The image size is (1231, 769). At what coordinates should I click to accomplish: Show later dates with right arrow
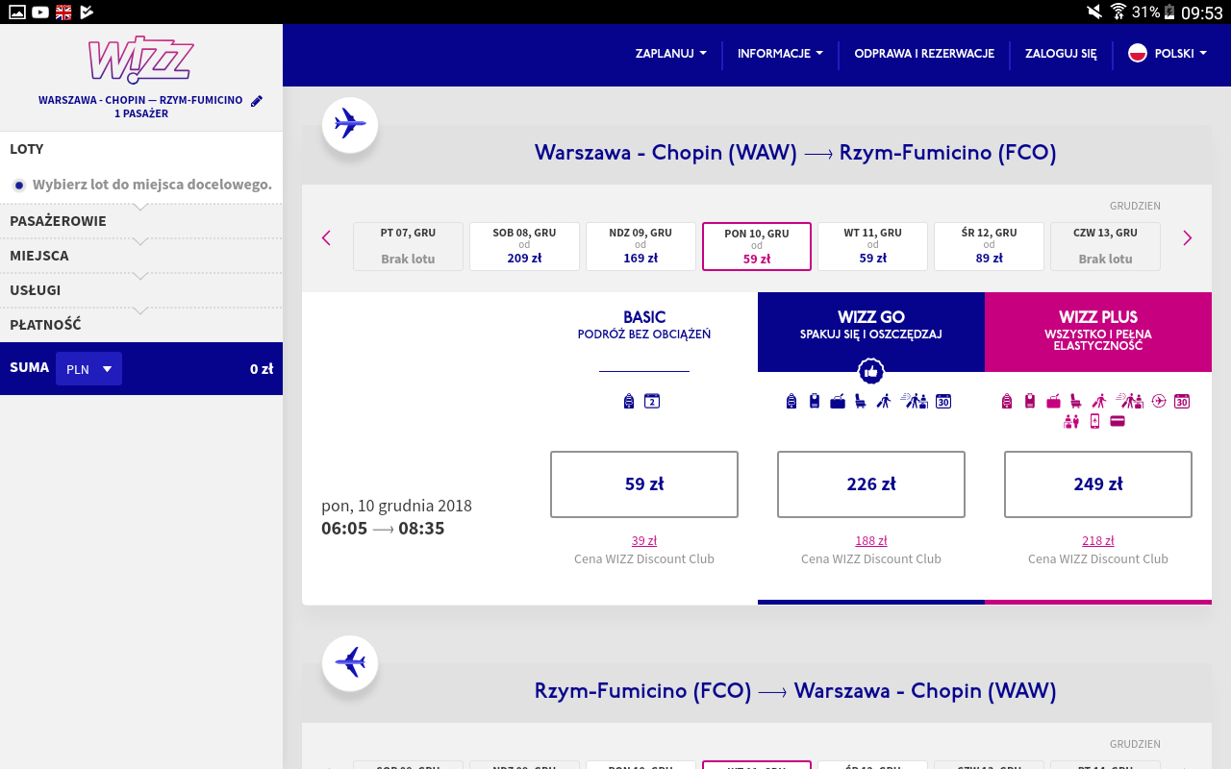pos(1187,237)
